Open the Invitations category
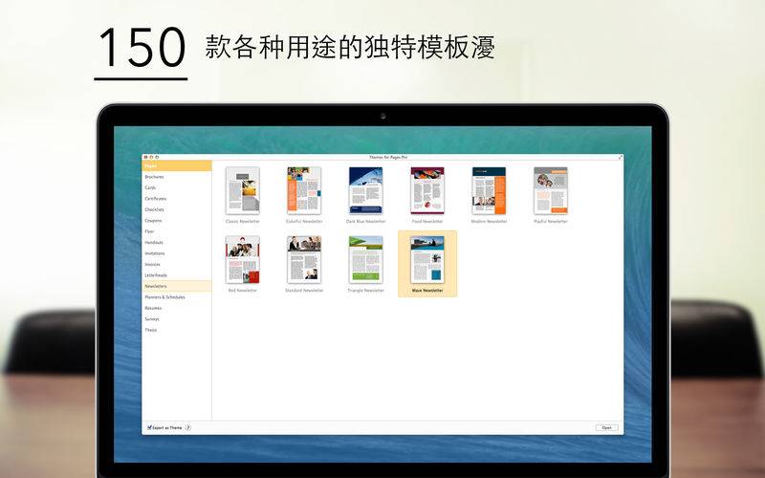The width and height of the screenshot is (765, 478). coord(177,253)
